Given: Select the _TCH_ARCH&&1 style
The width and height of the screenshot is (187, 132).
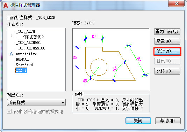Looking at the screenshot, I should (28, 42).
